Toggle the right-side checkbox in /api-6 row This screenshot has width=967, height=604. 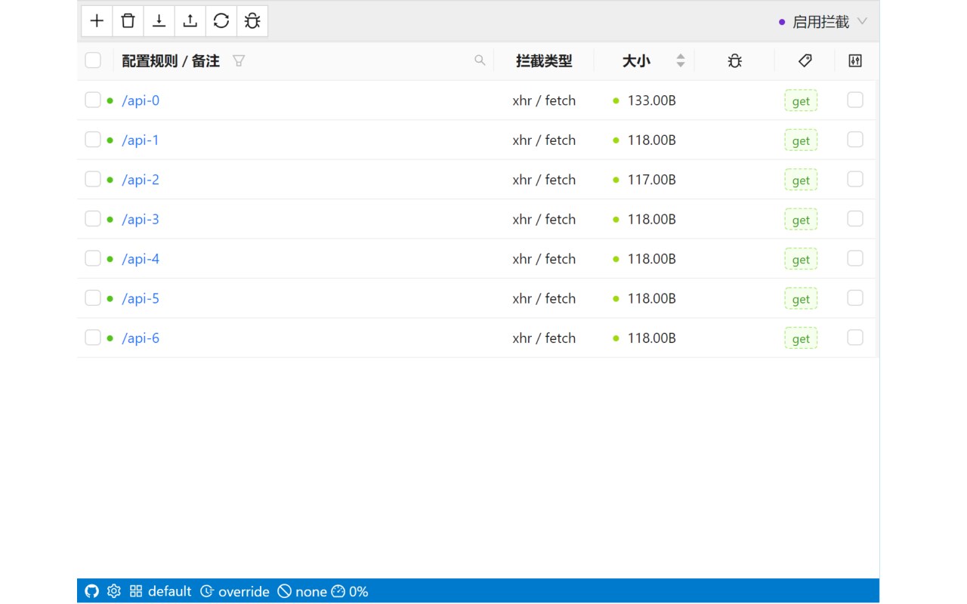[x=855, y=337]
